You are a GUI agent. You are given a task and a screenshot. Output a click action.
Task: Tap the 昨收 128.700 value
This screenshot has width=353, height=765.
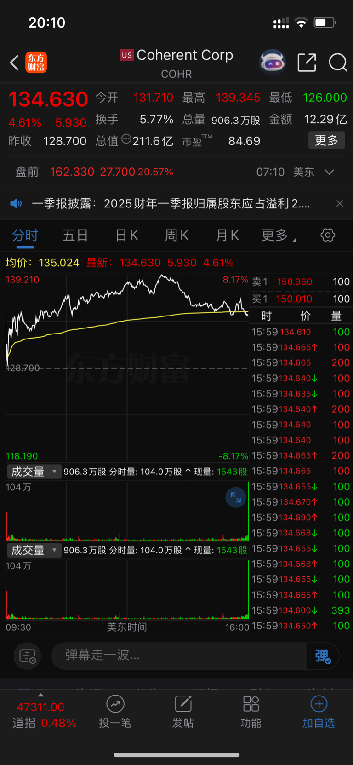(65, 141)
